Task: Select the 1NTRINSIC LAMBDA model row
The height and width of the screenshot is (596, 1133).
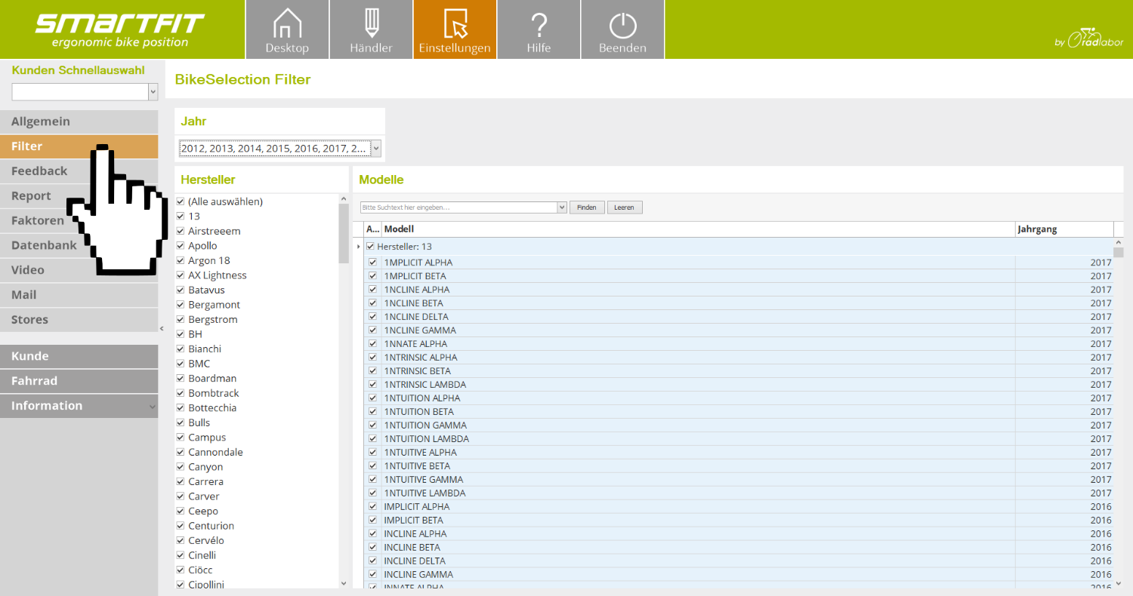Action: click(x=739, y=385)
